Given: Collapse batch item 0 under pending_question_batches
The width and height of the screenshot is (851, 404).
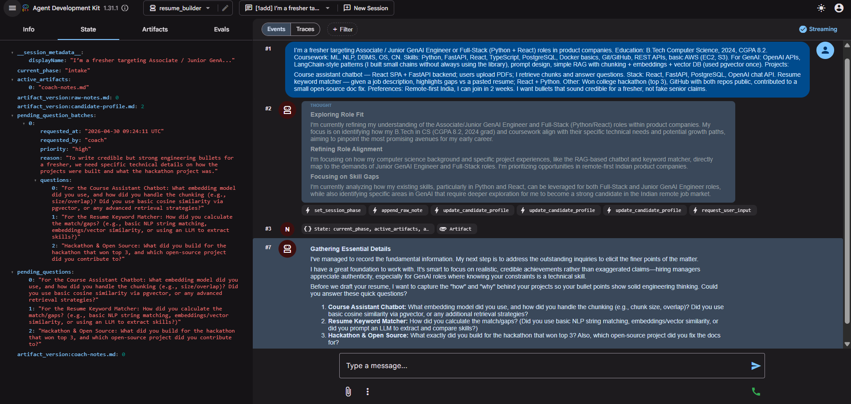Looking at the screenshot, I should click(24, 124).
